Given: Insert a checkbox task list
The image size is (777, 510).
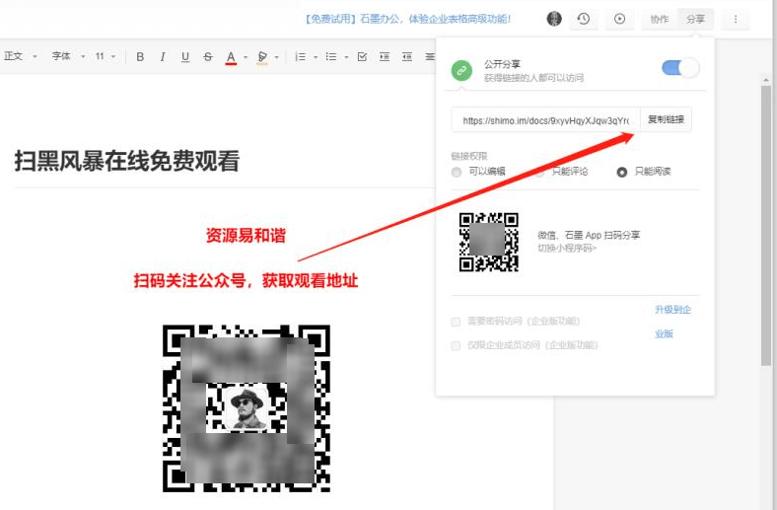Looking at the screenshot, I should 362,57.
